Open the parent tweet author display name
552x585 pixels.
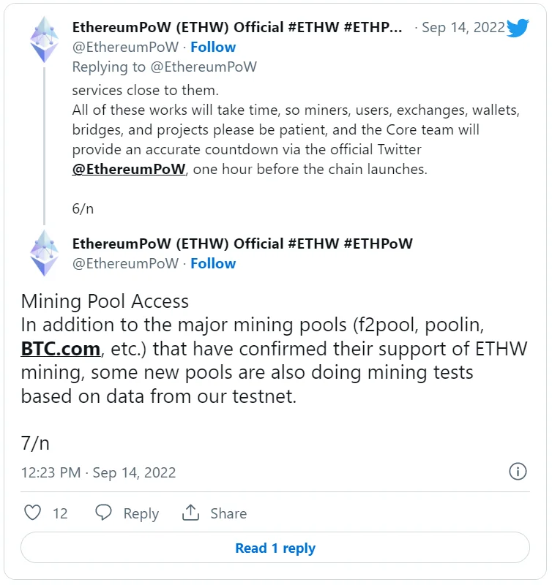(237, 28)
